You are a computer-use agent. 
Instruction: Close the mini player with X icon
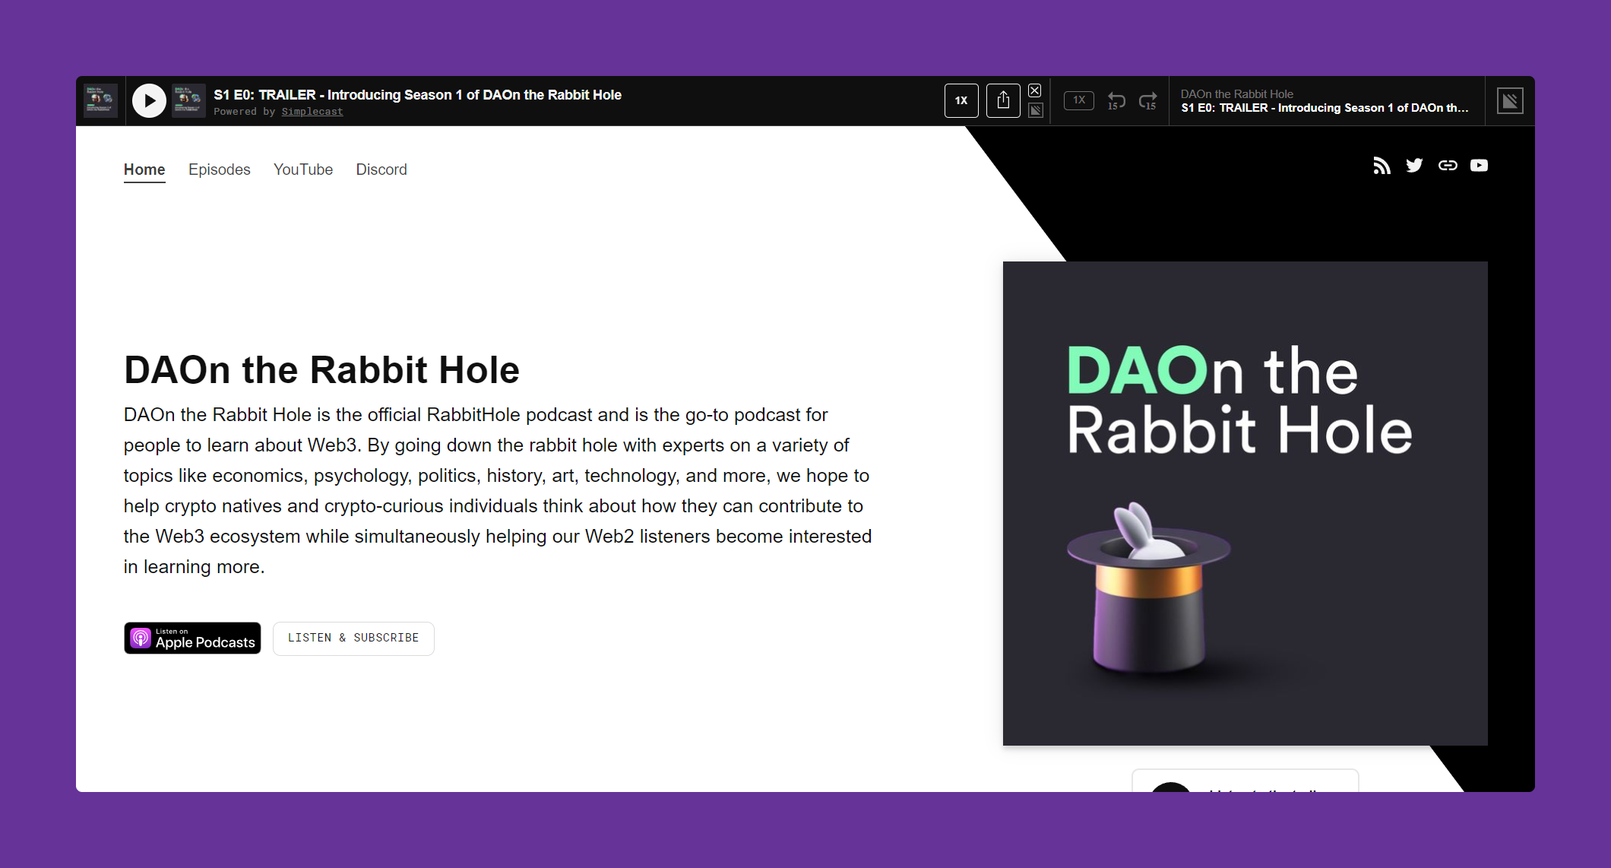[x=1035, y=90]
